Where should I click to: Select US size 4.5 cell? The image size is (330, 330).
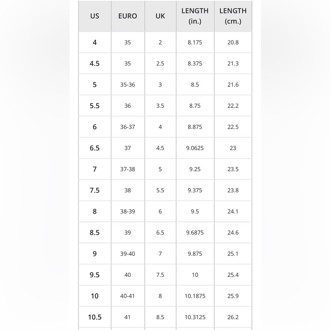click(x=95, y=63)
